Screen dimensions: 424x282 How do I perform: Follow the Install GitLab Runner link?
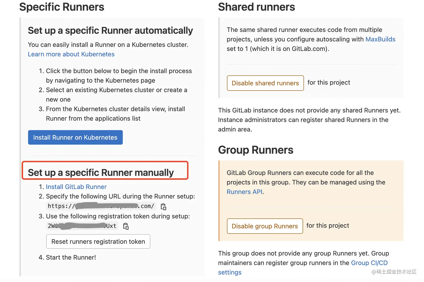[x=76, y=187]
